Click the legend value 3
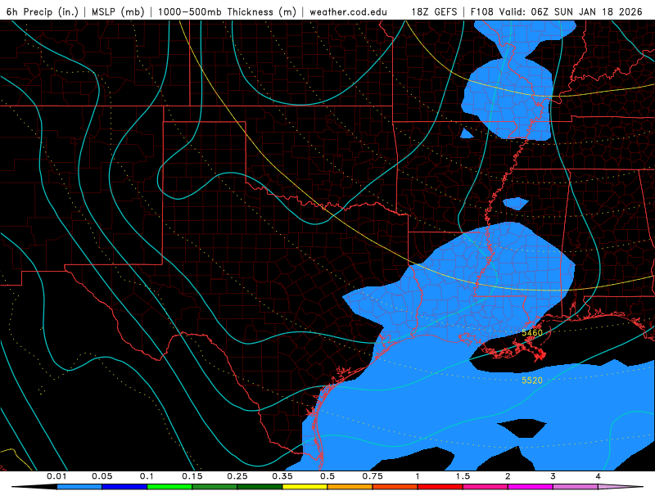The image size is (655, 491). coord(553,476)
